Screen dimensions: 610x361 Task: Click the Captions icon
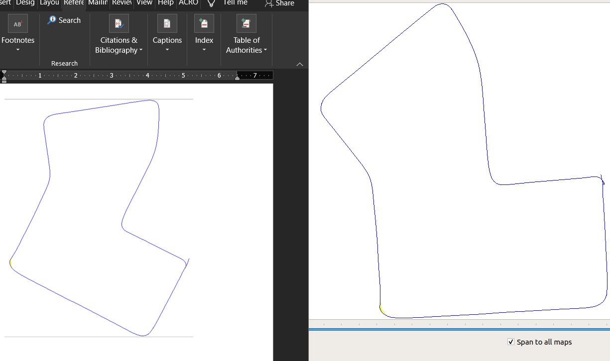167,24
